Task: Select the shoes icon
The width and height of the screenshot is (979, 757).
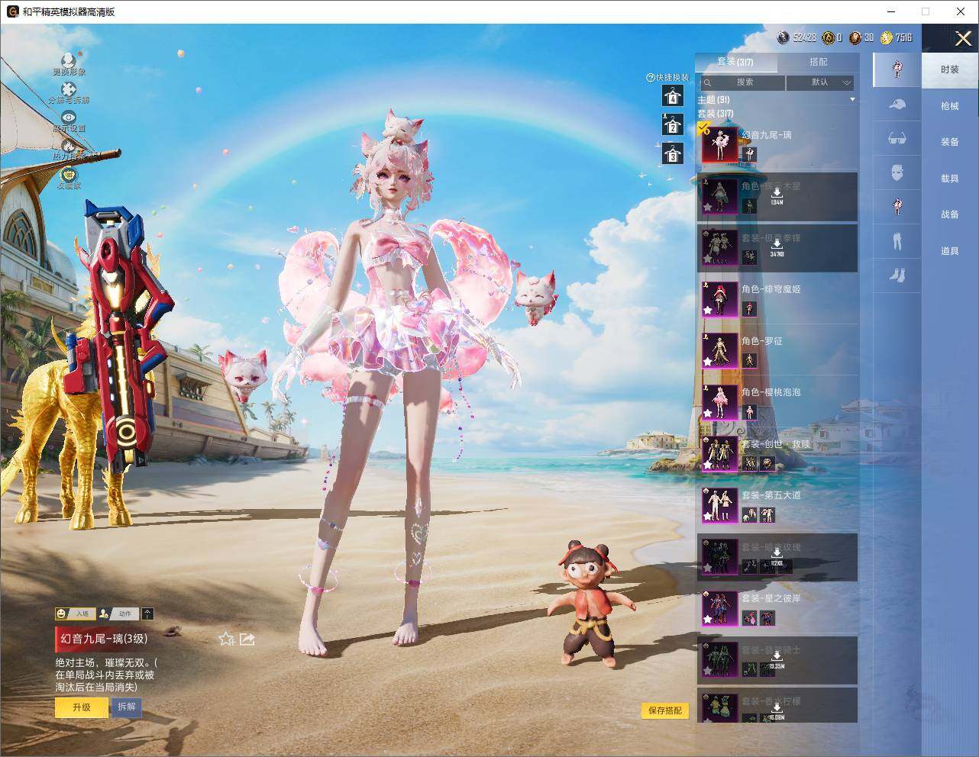Action: coord(898,274)
